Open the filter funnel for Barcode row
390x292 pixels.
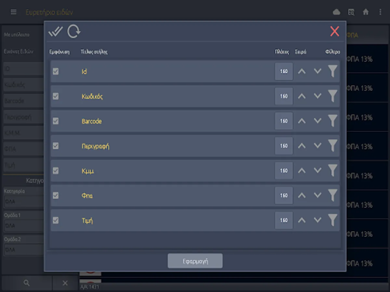(332, 121)
